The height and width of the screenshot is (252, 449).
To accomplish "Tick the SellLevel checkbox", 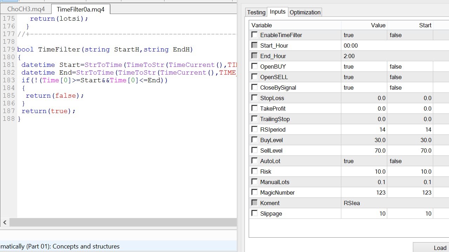I will (x=255, y=150).
